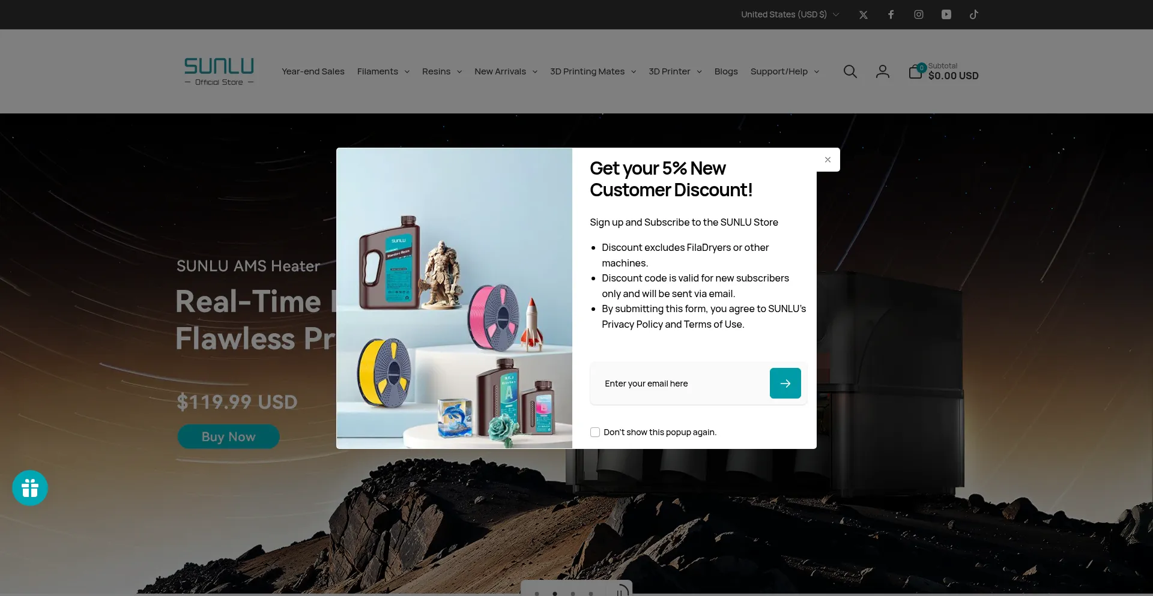This screenshot has width=1153, height=596.
Task: Expand the 3D Printing Mates dropdown
Action: coord(593,71)
